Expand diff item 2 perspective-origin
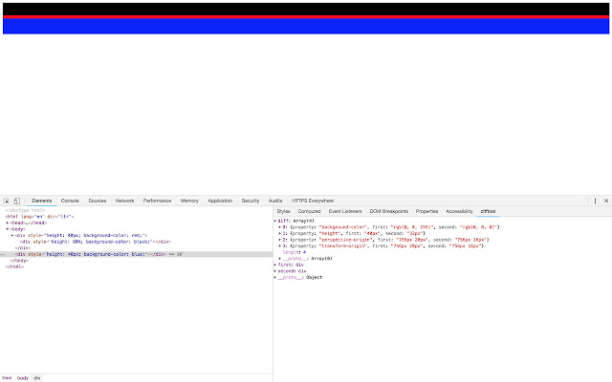This screenshot has height=382, width=612. click(280, 240)
